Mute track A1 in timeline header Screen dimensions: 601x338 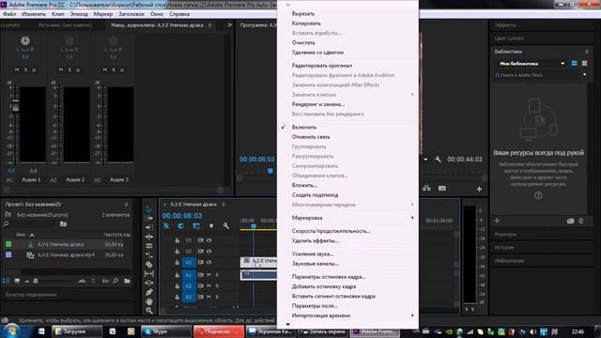pyautogui.click(x=208, y=275)
